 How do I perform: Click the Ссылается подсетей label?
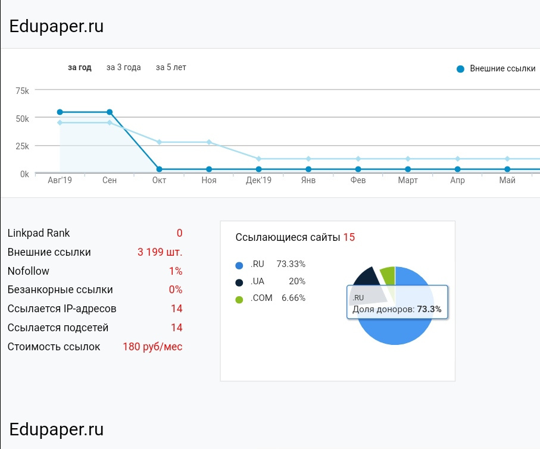point(58,328)
